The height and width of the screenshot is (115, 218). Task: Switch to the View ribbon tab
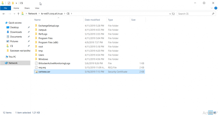coord(37,8)
